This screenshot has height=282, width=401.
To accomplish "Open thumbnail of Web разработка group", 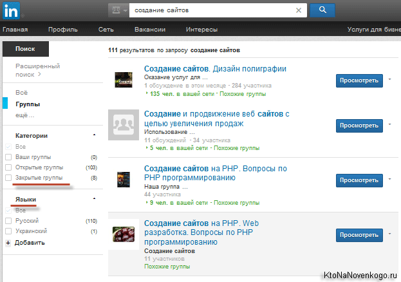I will click(124, 234).
